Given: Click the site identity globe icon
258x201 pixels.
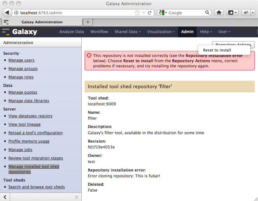Looking at the screenshot, I should click(x=16, y=13).
